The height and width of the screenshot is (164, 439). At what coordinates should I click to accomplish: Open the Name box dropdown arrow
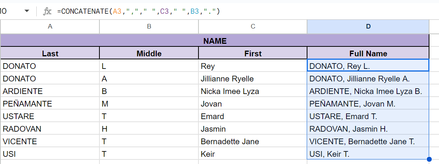click(27, 11)
